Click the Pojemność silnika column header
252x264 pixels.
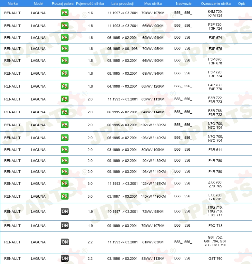tap(90, 4)
